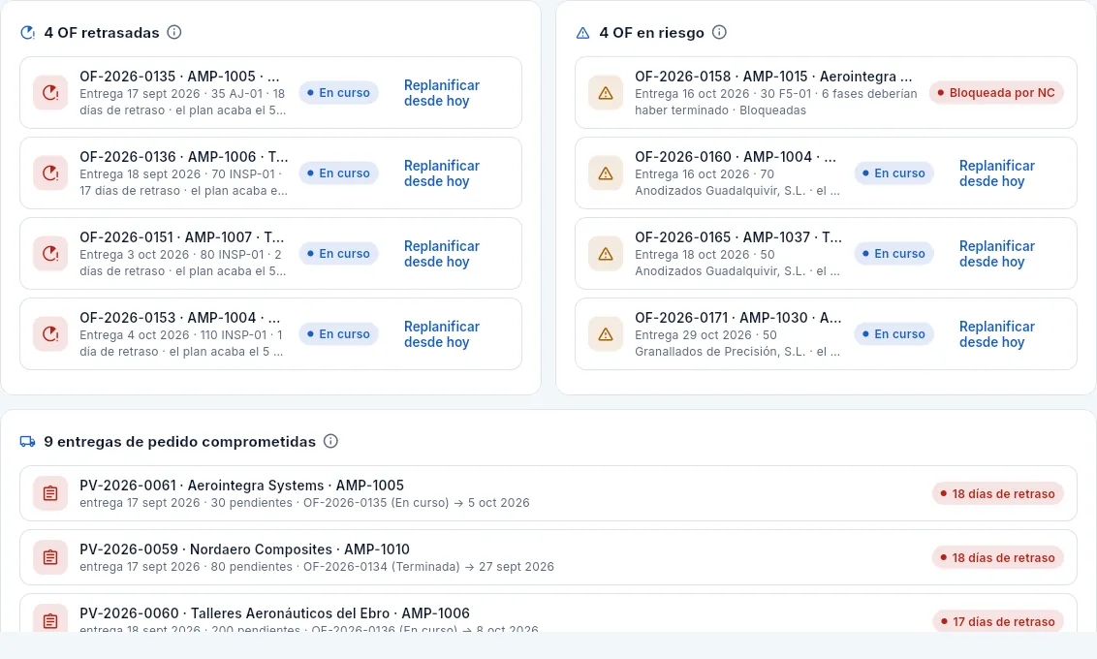
Task: Open order row PV-2026-0061 Aerointegra Systems
Action: pos(548,493)
